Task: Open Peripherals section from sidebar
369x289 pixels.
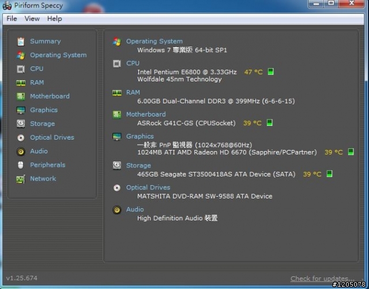Action: (48, 165)
